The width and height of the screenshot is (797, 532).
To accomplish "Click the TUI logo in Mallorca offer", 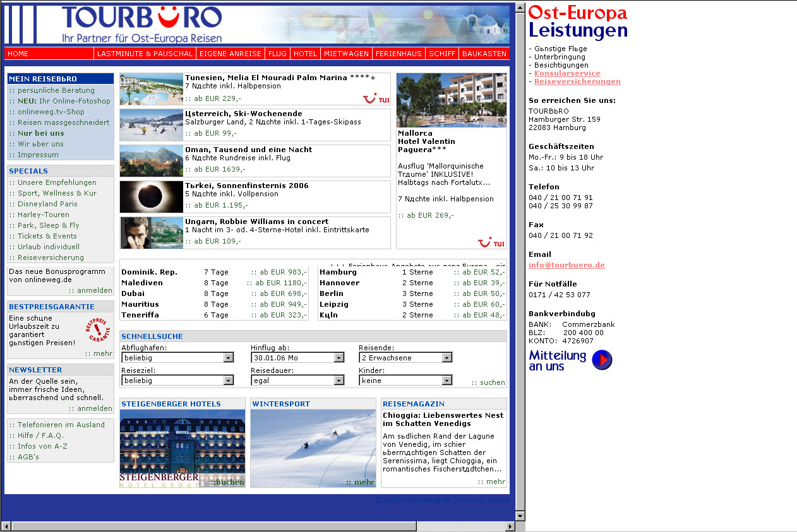I will tap(491, 243).
